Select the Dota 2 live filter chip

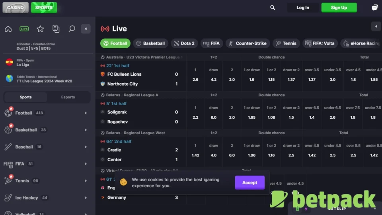pyautogui.click(x=184, y=43)
